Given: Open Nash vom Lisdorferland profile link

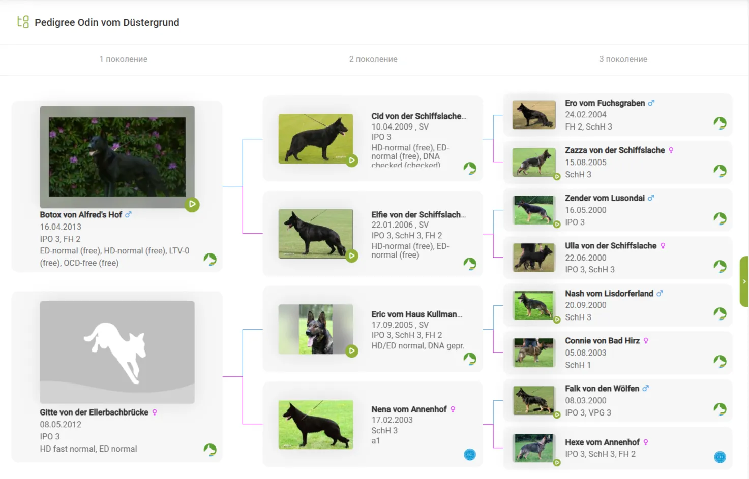Looking at the screenshot, I should point(609,294).
